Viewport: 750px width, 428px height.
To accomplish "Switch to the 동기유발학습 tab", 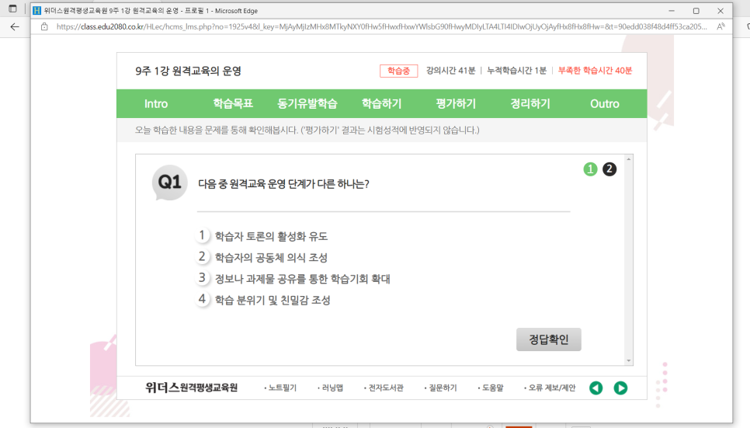I will click(307, 104).
